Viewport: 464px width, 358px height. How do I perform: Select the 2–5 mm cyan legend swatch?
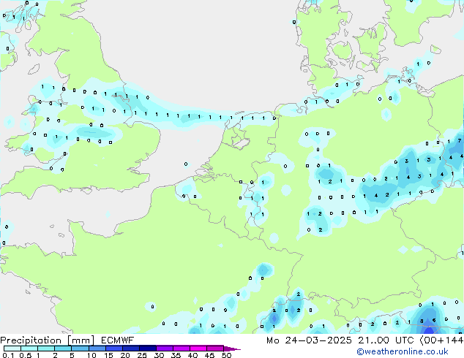coord(63,349)
